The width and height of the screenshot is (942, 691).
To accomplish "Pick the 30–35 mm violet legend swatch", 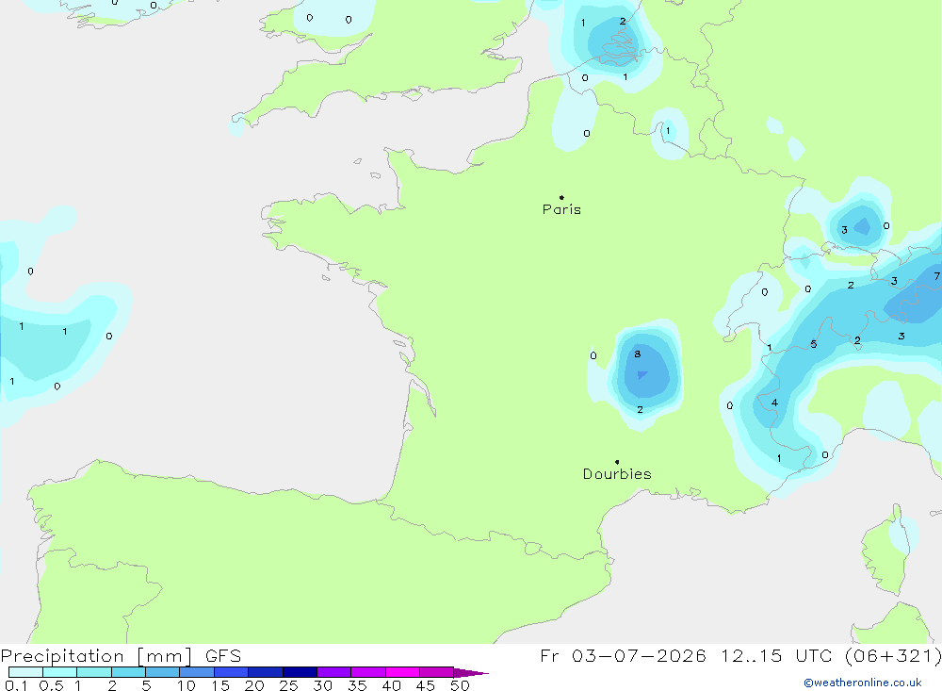I will (x=334, y=672).
